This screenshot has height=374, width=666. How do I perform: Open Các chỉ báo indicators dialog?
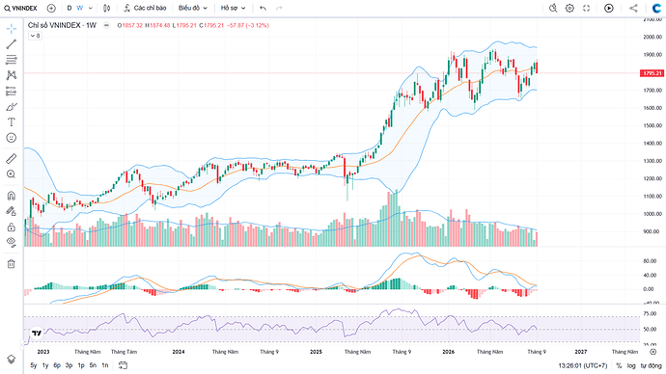[145, 8]
